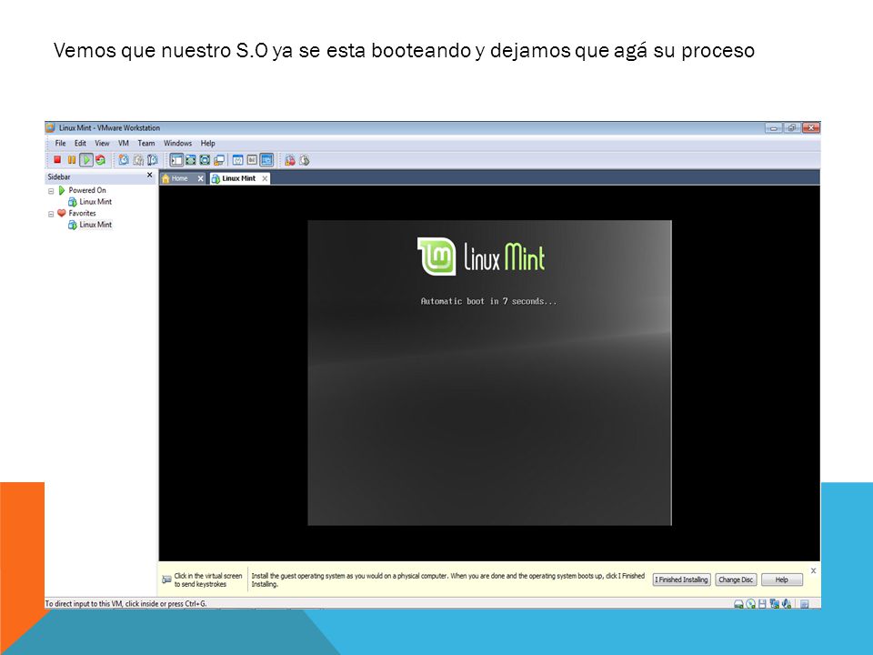Open the Team menu

click(x=145, y=143)
